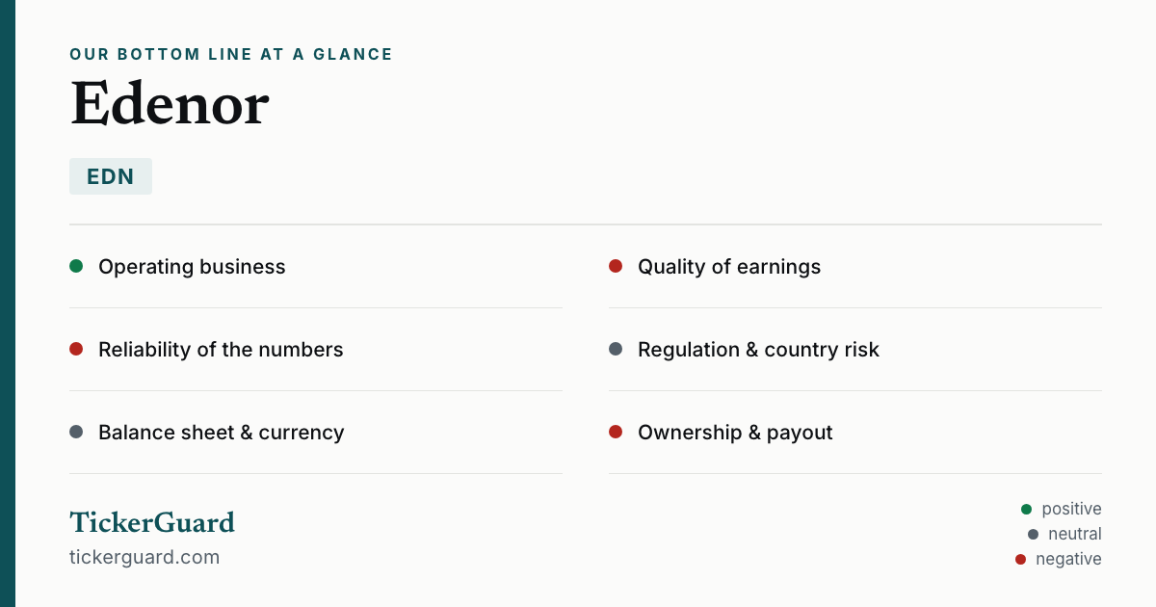Image resolution: width=1156 pixels, height=607 pixels.
Task: Click the TickerGuard logo text
Action: (x=152, y=522)
